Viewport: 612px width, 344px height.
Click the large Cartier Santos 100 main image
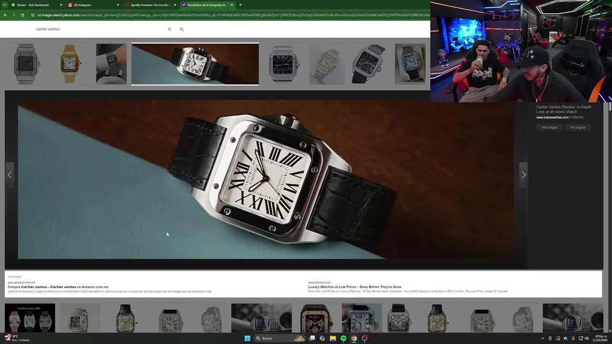pyautogui.click(x=266, y=179)
